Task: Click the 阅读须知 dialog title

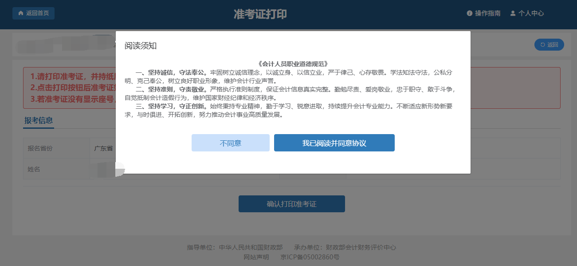Action: point(141,46)
